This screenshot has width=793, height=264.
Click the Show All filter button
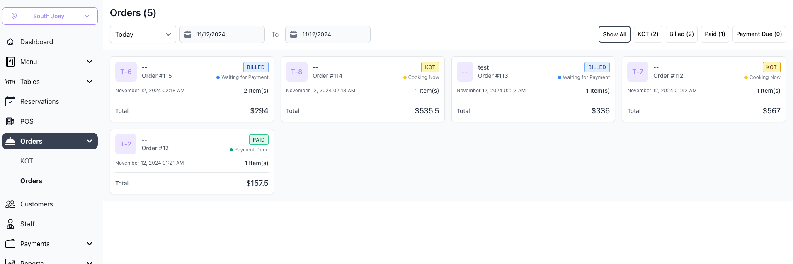point(614,34)
